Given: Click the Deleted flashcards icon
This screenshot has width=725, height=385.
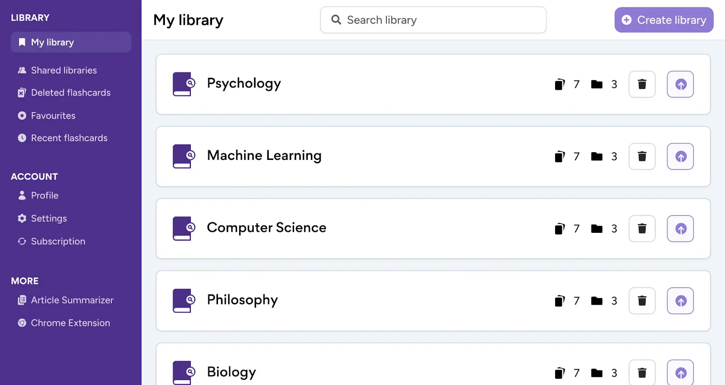Looking at the screenshot, I should 21,92.
